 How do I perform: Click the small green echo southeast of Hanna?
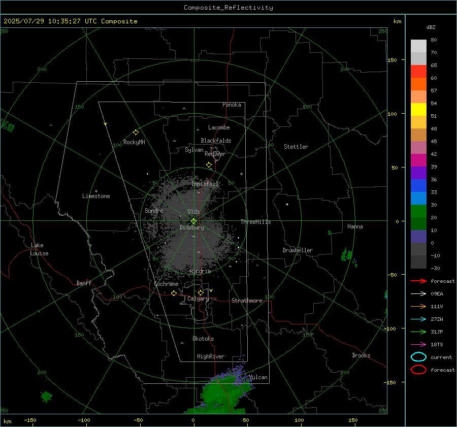(347, 255)
